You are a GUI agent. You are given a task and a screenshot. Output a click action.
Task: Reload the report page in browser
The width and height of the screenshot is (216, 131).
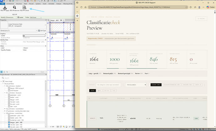click(81, 7)
